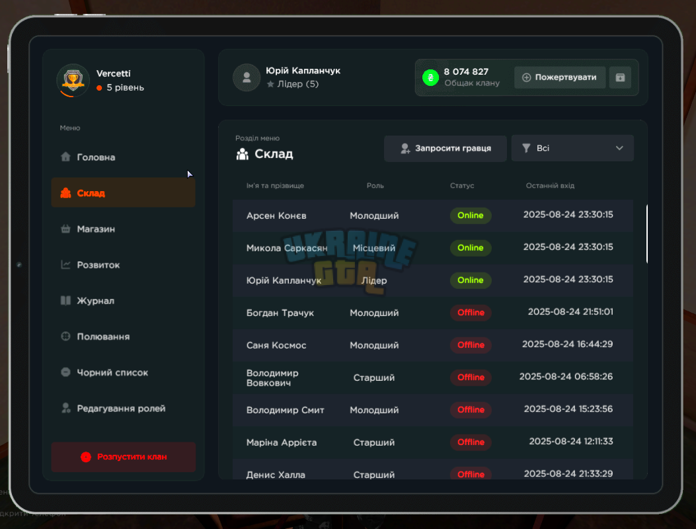Select member Арсен Конєв

tap(433, 216)
